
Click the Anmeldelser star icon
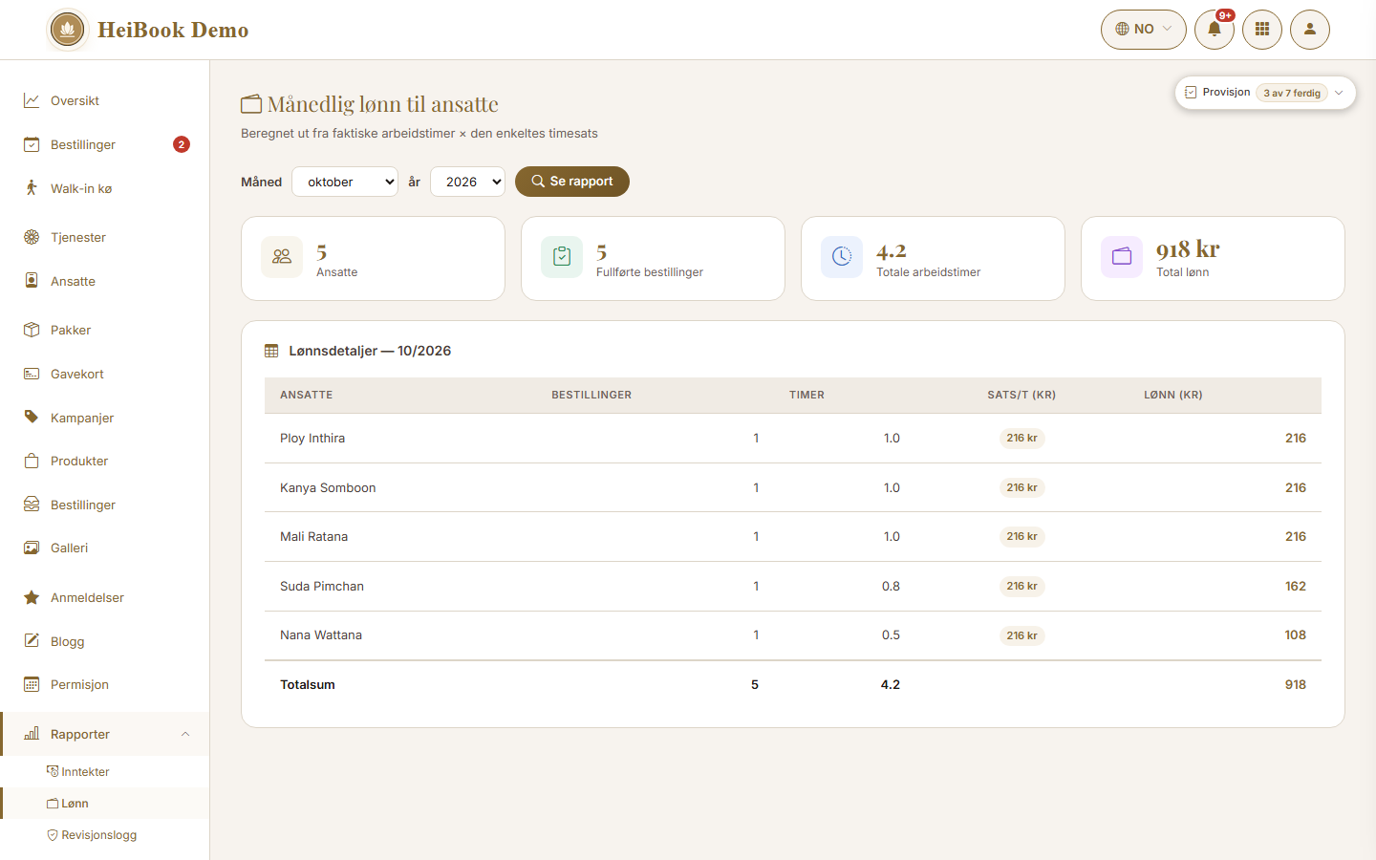(x=32, y=597)
